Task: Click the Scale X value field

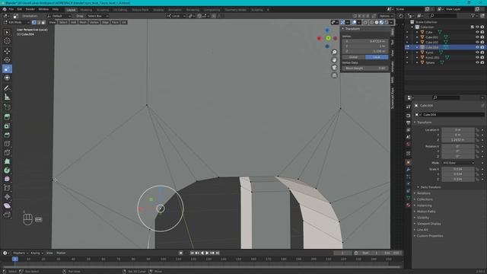Action: click(458, 169)
